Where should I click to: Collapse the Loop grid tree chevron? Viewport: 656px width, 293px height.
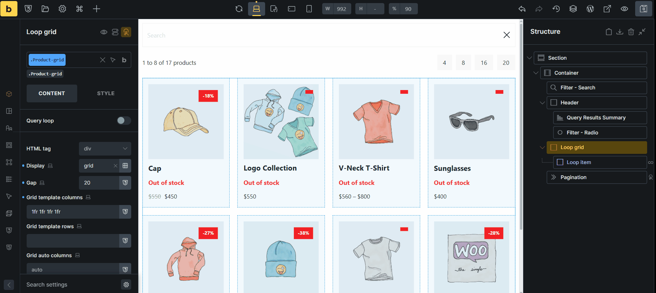tap(542, 147)
